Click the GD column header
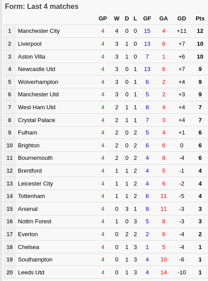208x281 pixels. pyautogui.click(x=182, y=19)
